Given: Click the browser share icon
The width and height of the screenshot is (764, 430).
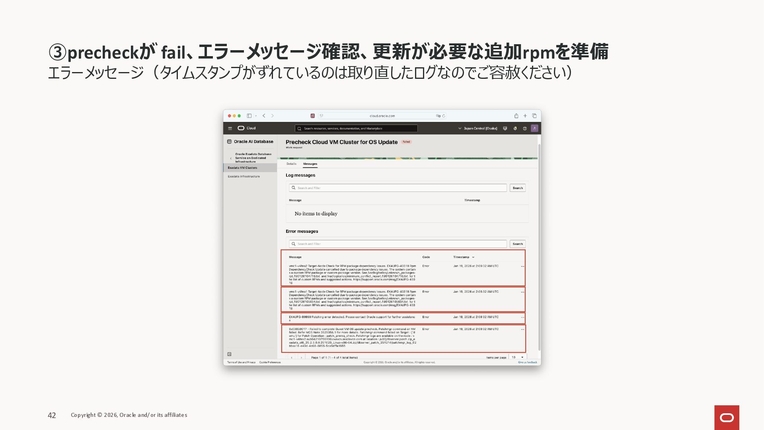Looking at the screenshot, I should tap(516, 116).
